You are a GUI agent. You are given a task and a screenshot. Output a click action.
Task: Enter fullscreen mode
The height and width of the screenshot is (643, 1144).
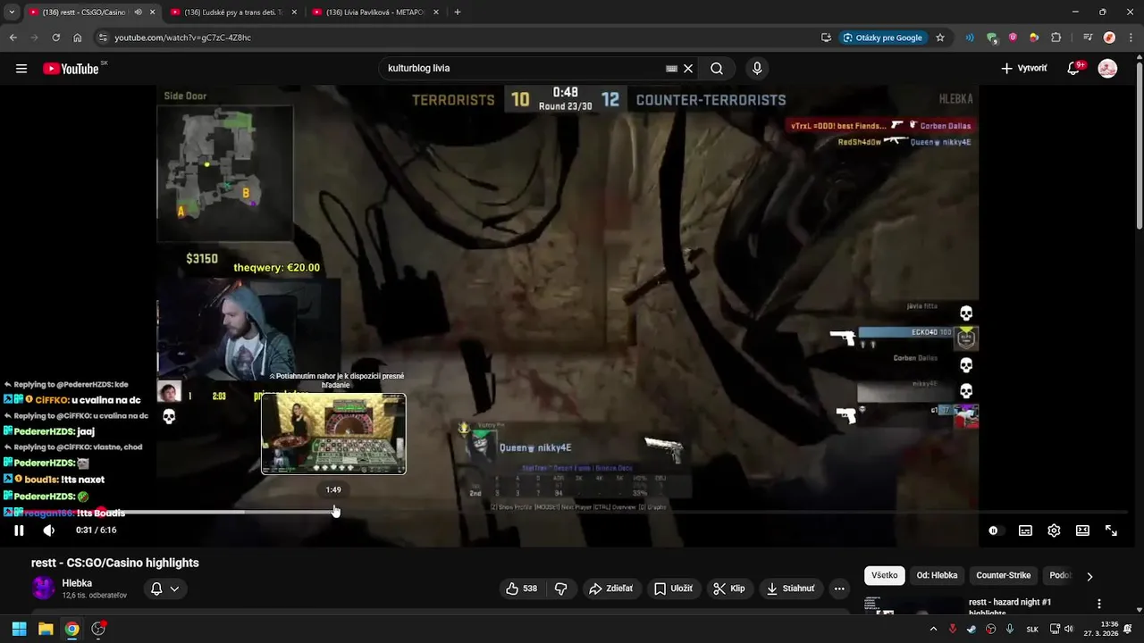[1111, 530]
